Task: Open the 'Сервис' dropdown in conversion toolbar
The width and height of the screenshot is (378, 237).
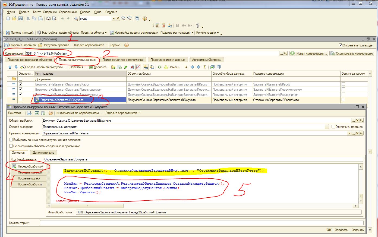Action: click(116, 45)
